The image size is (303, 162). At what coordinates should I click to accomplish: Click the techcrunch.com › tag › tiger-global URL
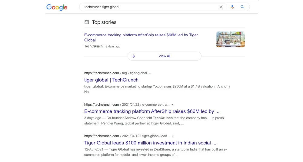pyautogui.click(x=115, y=73)
